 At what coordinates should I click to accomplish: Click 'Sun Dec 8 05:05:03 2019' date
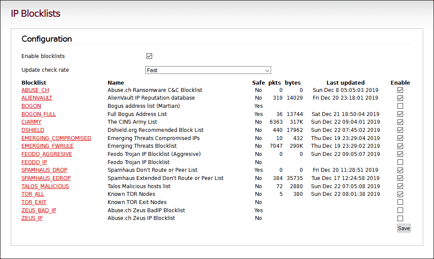click(345, 90)
